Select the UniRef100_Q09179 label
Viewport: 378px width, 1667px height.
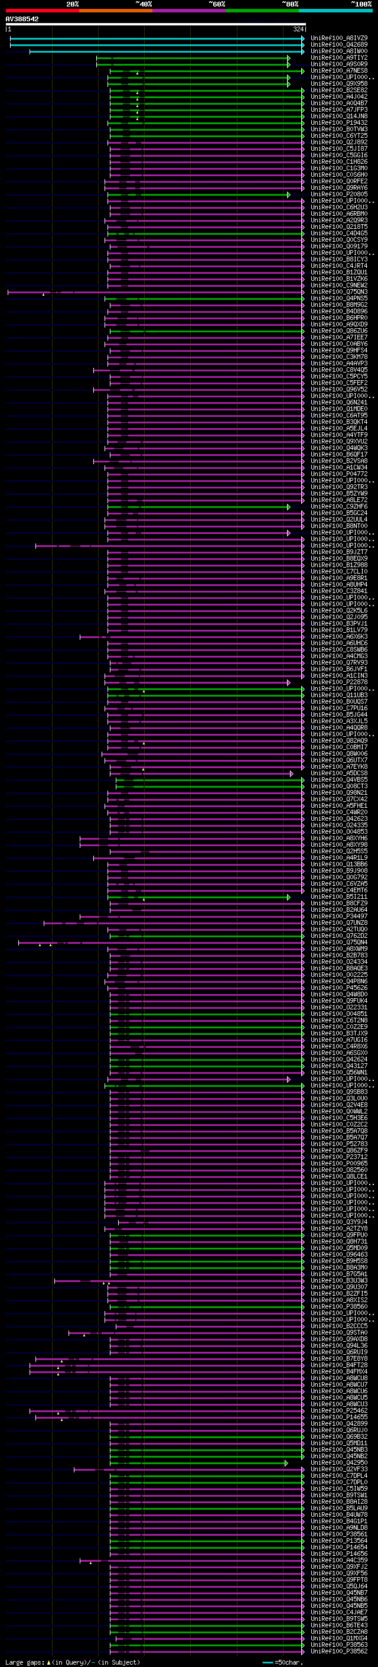(339, 246)
